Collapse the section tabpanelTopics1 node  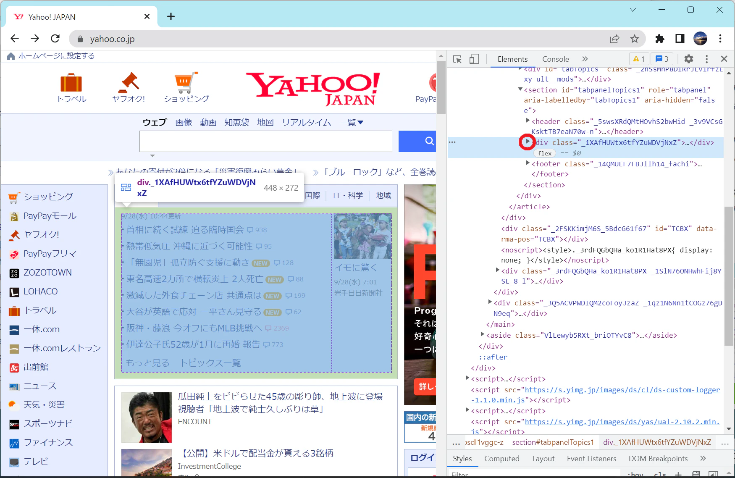pyautogui.click(x=520, y=89)
